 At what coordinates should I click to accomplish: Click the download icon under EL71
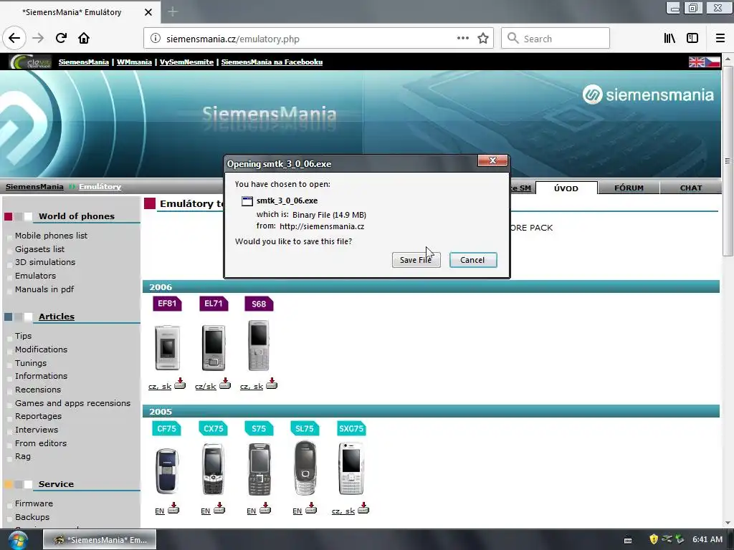pyautogui.click(x=225, y=384)
